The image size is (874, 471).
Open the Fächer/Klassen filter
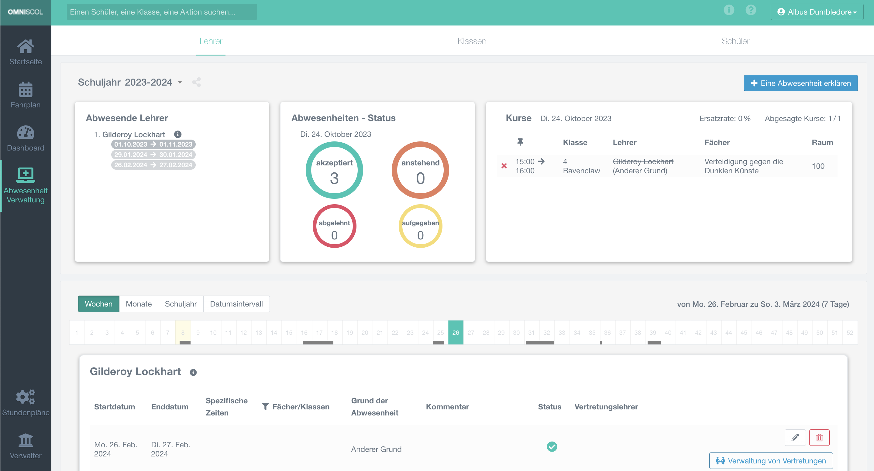pos(265,406)
